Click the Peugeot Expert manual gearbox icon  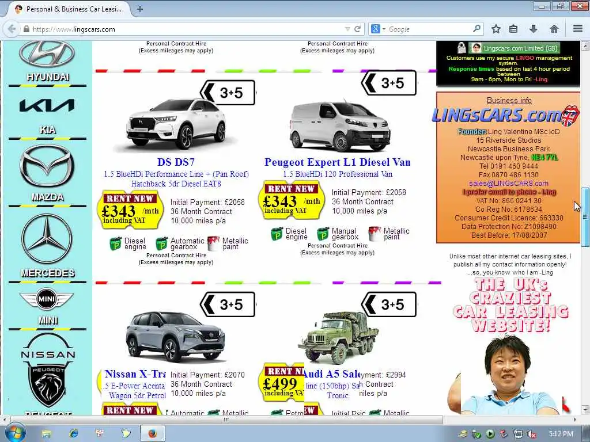(x=323, y=234)
